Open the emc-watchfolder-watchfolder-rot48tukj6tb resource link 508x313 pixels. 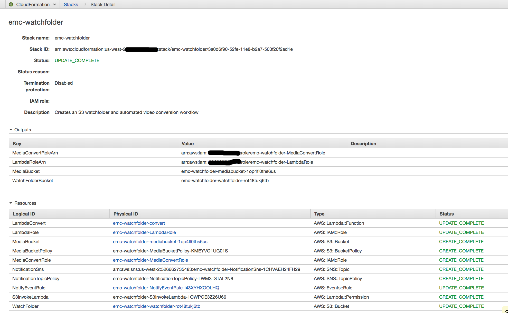(x=157, y=306)
